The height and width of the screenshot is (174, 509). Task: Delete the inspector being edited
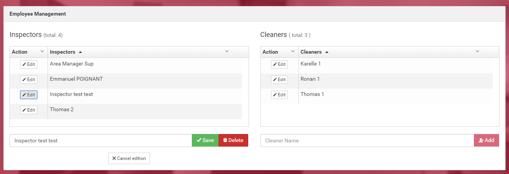(x=233, y=140)
